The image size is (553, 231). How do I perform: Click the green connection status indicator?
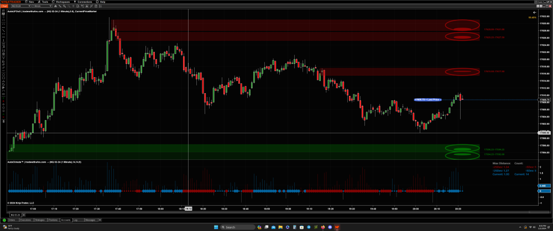pyautogui.click(x=4, y=220)
